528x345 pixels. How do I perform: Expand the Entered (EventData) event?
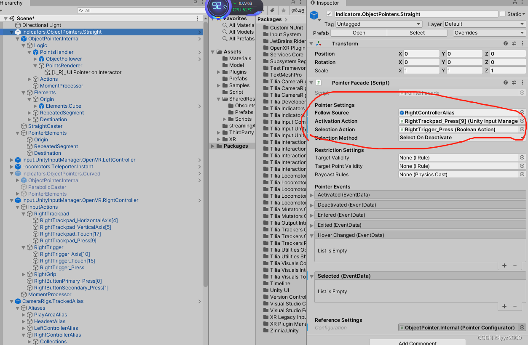312,215
